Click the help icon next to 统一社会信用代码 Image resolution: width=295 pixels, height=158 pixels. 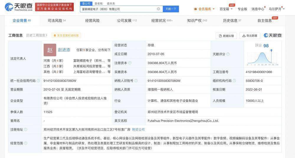pyautogui.click(x=38, y=81)
